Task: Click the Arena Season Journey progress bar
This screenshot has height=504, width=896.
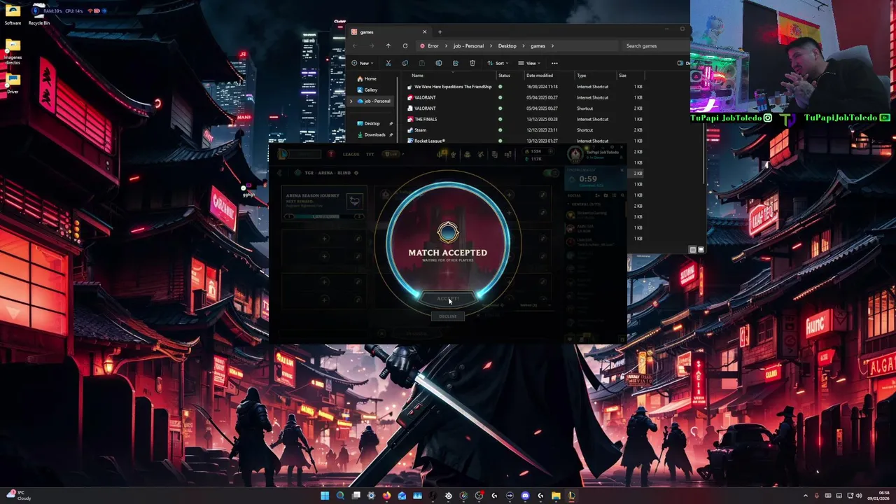Action: point(324,216)
